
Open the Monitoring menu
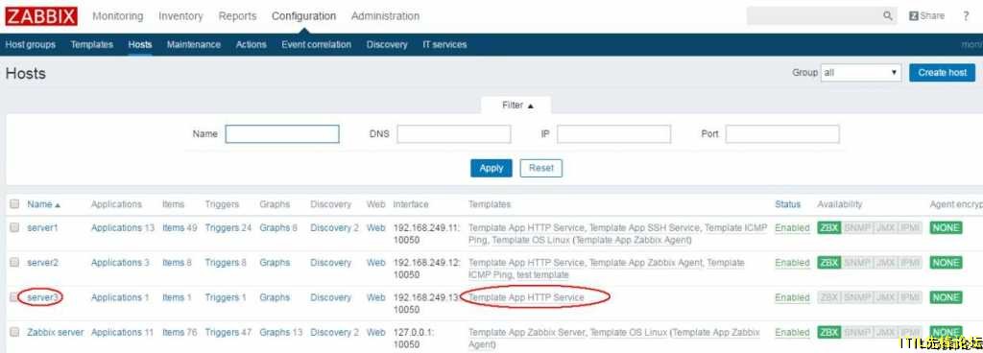tap(118, 16)
